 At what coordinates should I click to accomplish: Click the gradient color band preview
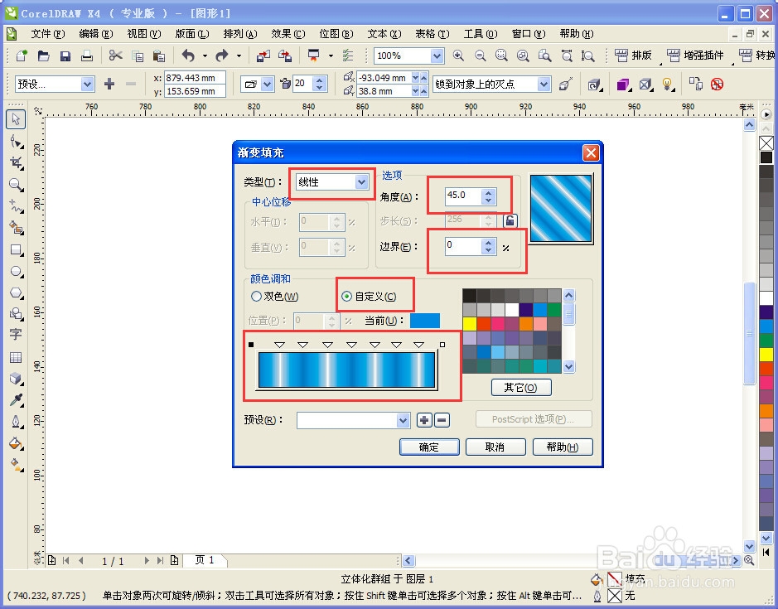347,370
